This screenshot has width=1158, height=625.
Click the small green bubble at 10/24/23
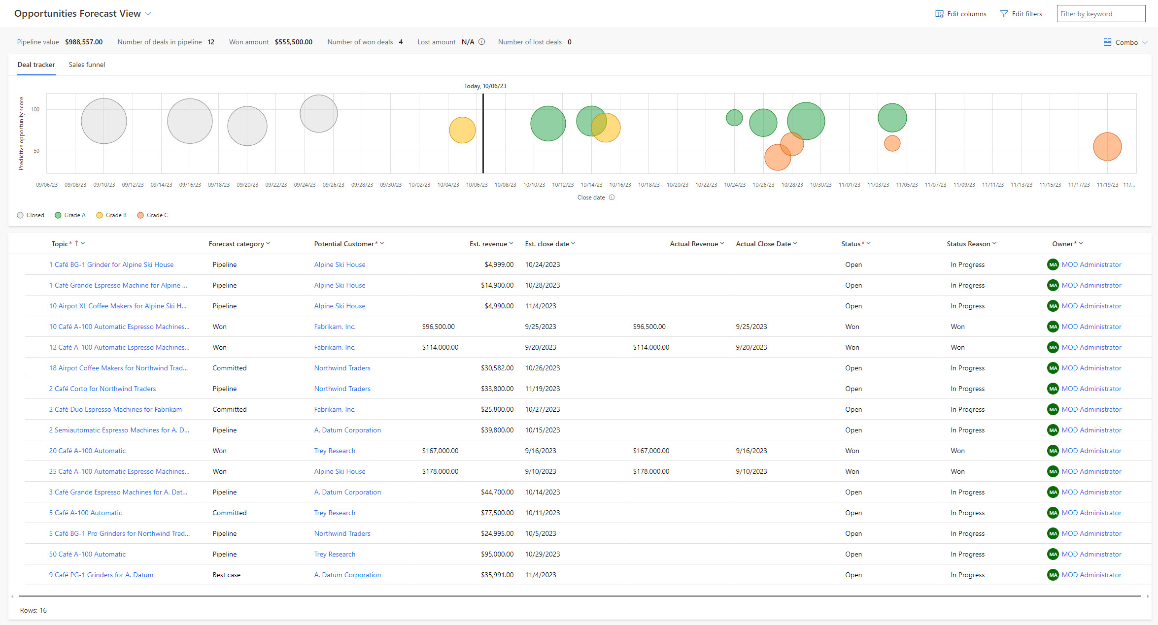(734, 118)
